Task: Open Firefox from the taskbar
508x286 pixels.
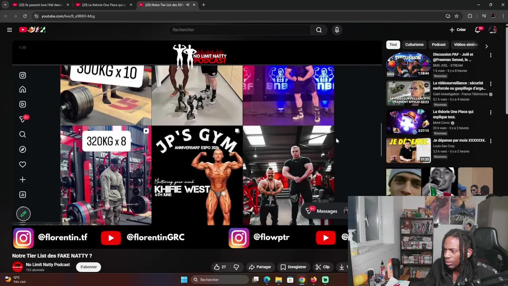Action: (x=314, y=280)
